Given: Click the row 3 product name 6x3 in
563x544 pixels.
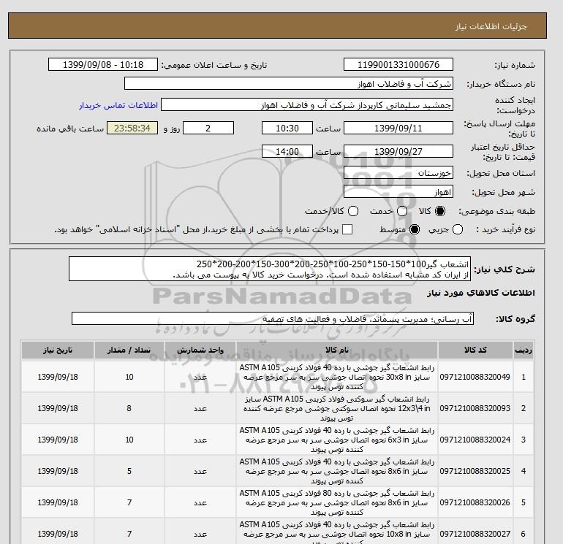Looking at the screenshot, I should (x=337, y=440).
